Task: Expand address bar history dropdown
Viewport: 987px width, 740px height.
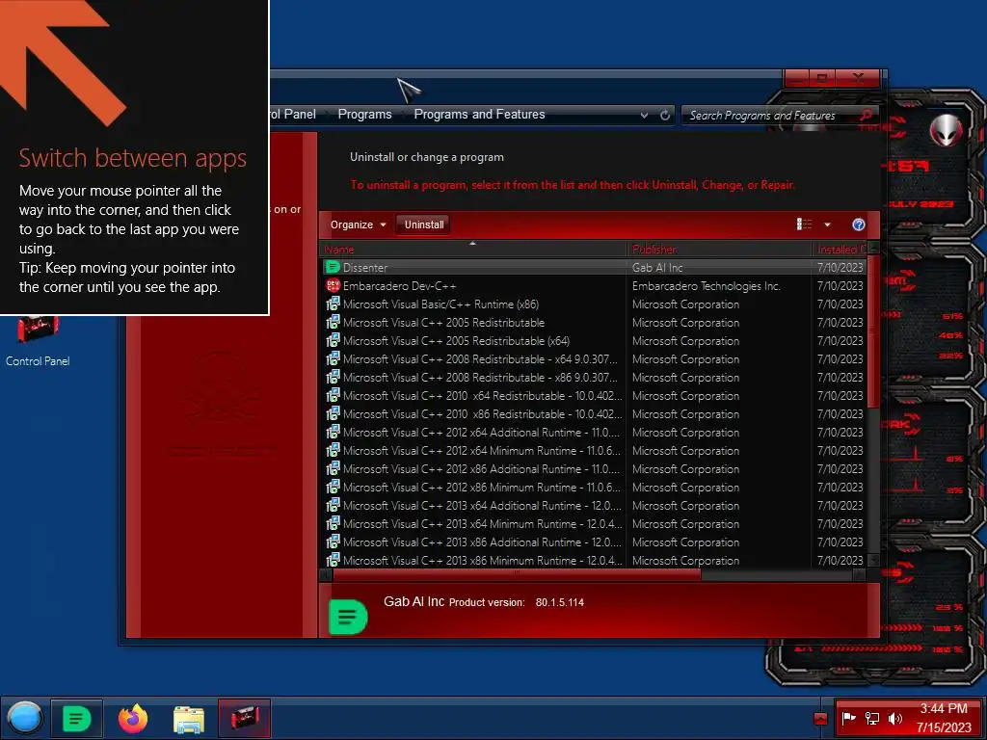Action: pos(644,116)
